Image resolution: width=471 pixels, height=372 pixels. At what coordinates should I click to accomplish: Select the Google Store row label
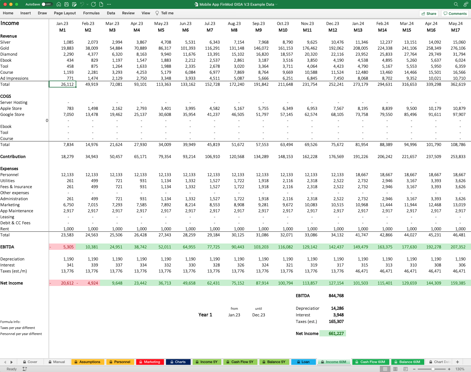coord(12,114)
